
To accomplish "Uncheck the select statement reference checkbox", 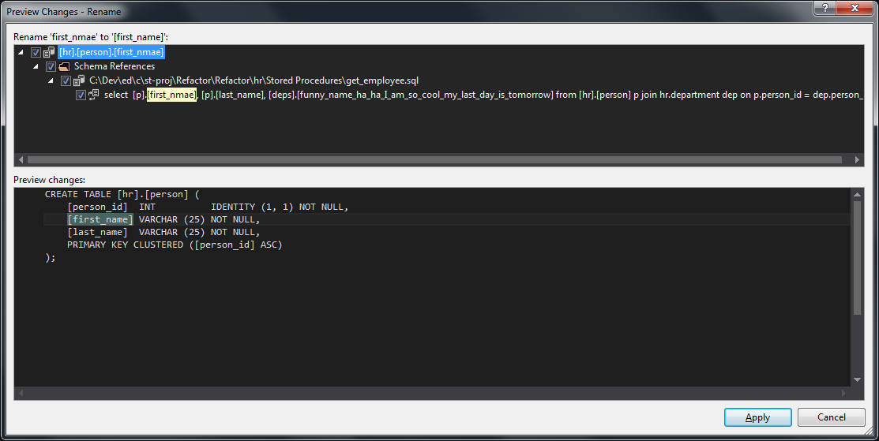I will coord(81,95).
